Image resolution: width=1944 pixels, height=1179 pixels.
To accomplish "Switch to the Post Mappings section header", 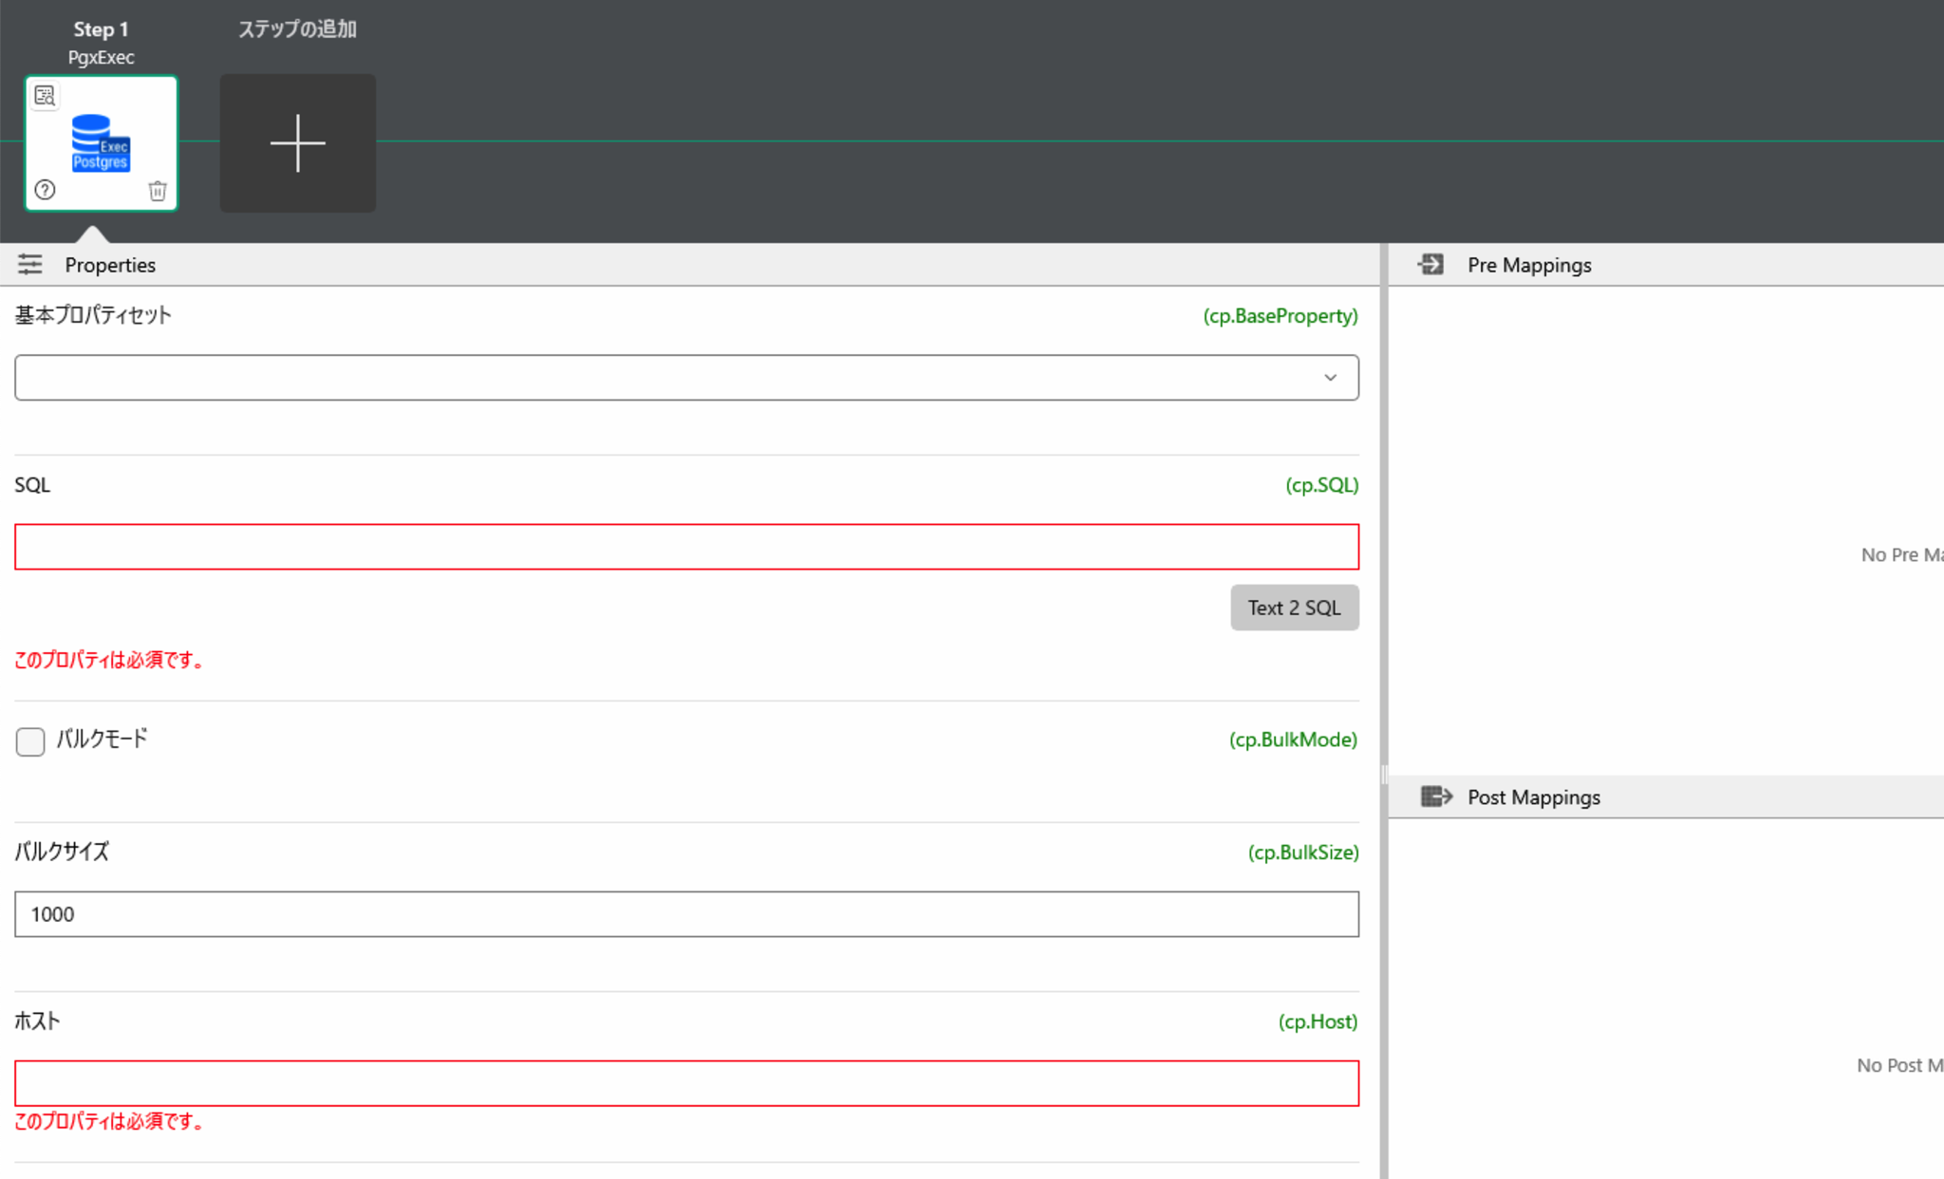I will 1533,796.
